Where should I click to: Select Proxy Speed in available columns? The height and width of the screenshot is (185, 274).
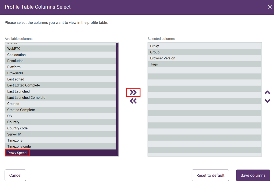pyautogui.click(x=17, y=153)
